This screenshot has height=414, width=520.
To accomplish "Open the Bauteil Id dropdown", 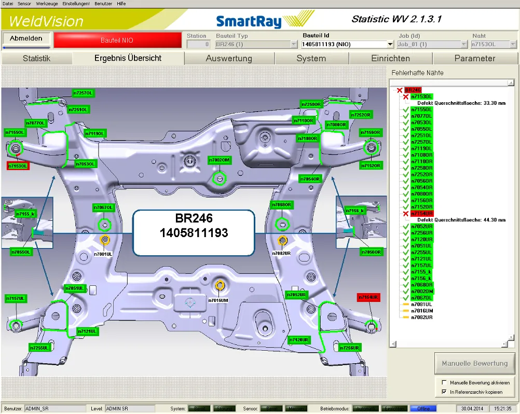I will click(x=390, y=44).
